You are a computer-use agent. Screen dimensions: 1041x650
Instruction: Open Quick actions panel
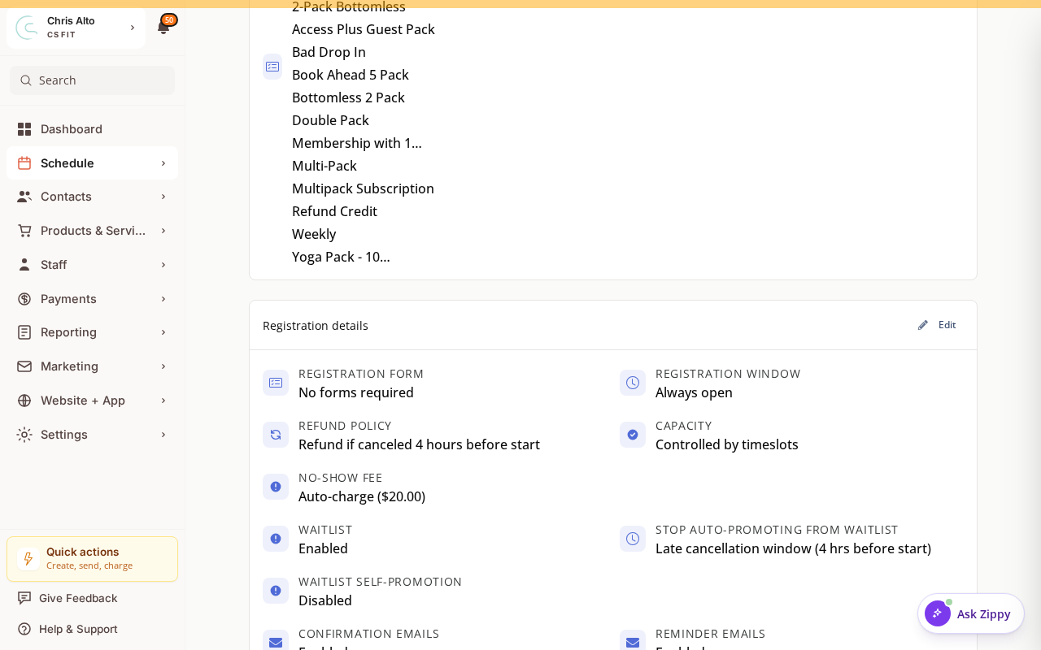coord(92,559)
